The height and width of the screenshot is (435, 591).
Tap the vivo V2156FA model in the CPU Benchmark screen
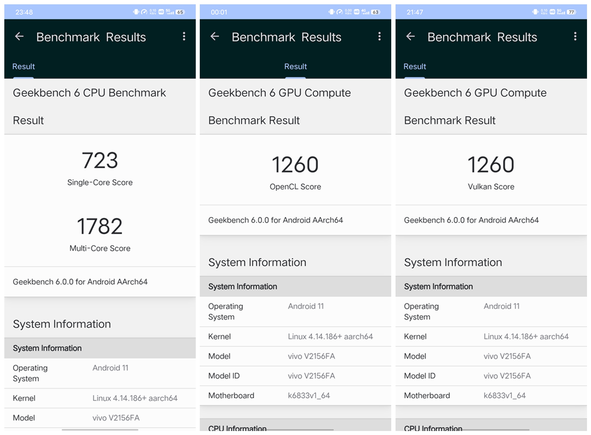coord(116,418)
